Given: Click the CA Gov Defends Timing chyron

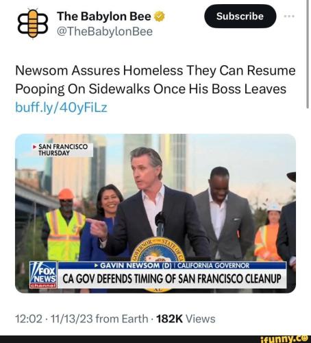Looking at the screenshot, I should 172,279.
